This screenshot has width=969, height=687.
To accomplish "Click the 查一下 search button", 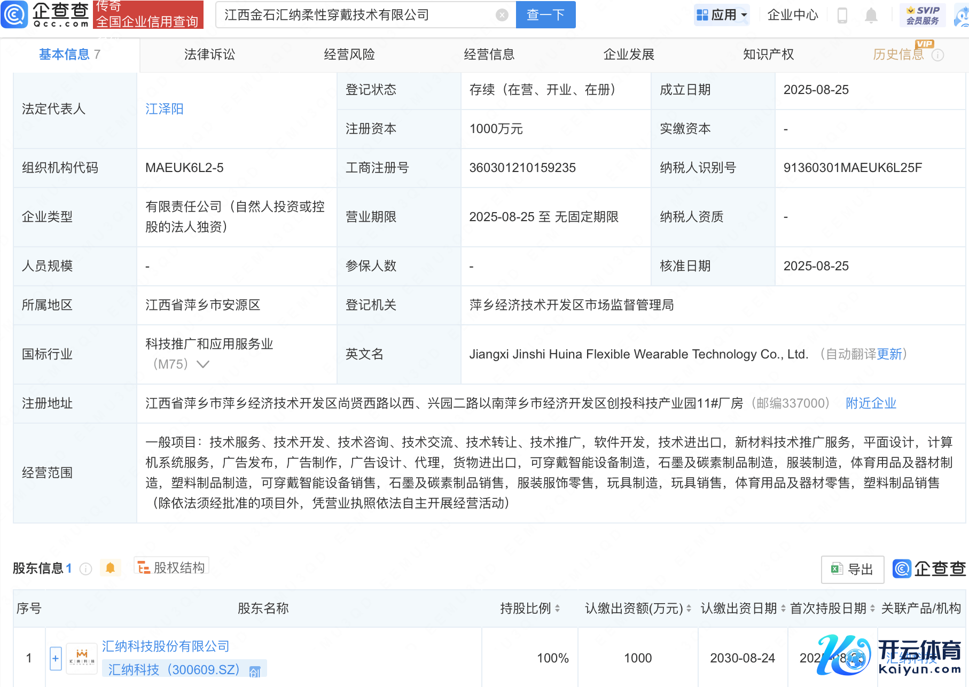I will [x=545, y=15].
